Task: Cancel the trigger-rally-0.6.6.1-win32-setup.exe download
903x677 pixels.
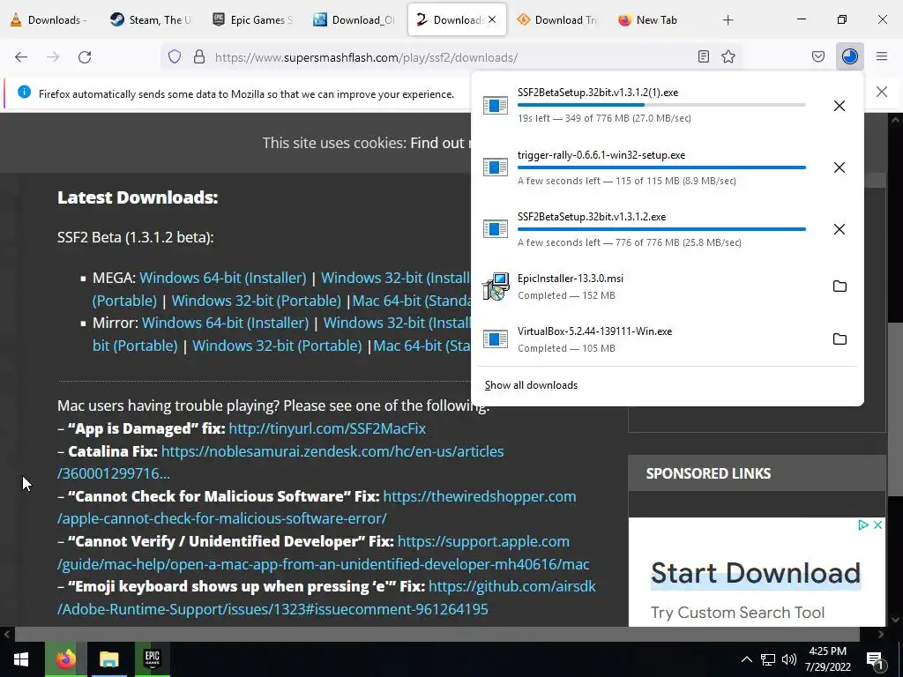Action: 840,167
